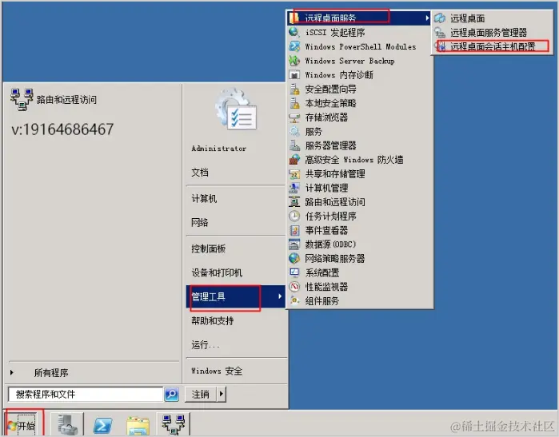Click the 高级安全 Windows 防火墙 icon
Viewport: 559px width, 437px height.
click(294, 160)
